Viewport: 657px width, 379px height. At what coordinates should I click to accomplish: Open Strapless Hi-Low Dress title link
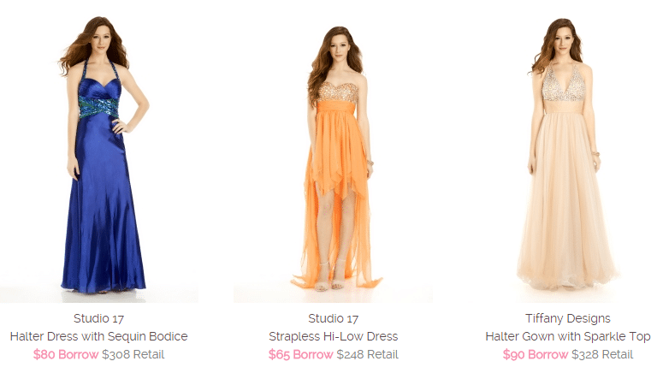[x=333, y=337]
